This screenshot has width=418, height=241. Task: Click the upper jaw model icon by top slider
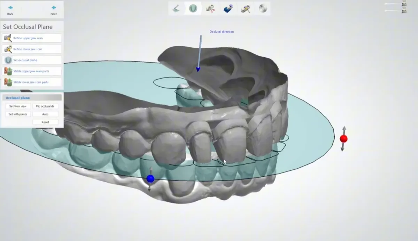click(404, 4)
